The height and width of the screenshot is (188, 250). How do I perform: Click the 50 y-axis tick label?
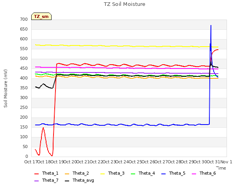(x=25, y=147)
